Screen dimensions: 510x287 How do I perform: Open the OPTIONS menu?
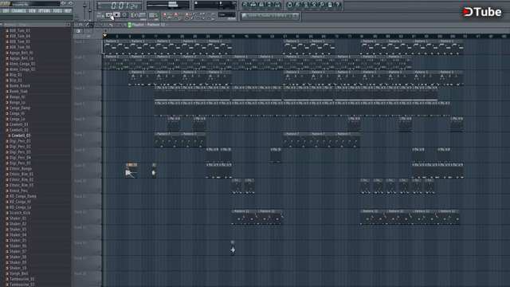[x=45, y=10]
